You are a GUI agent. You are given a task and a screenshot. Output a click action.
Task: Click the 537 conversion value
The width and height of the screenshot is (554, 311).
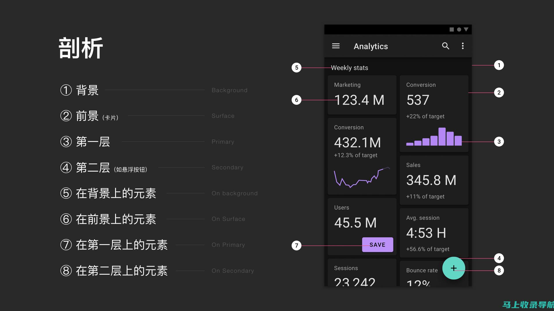(x=418, y=100)
